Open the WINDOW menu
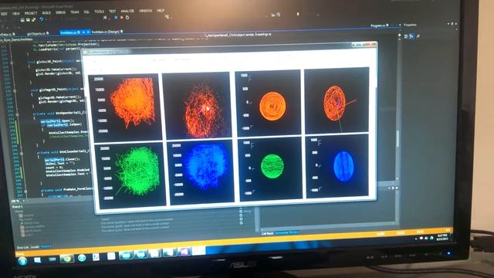 tap(146, 11)
